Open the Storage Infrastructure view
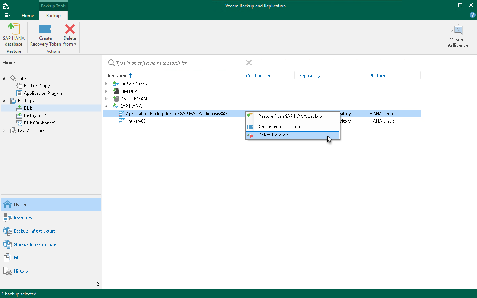This screenshot has width=477, height=298. pos(35,244)
